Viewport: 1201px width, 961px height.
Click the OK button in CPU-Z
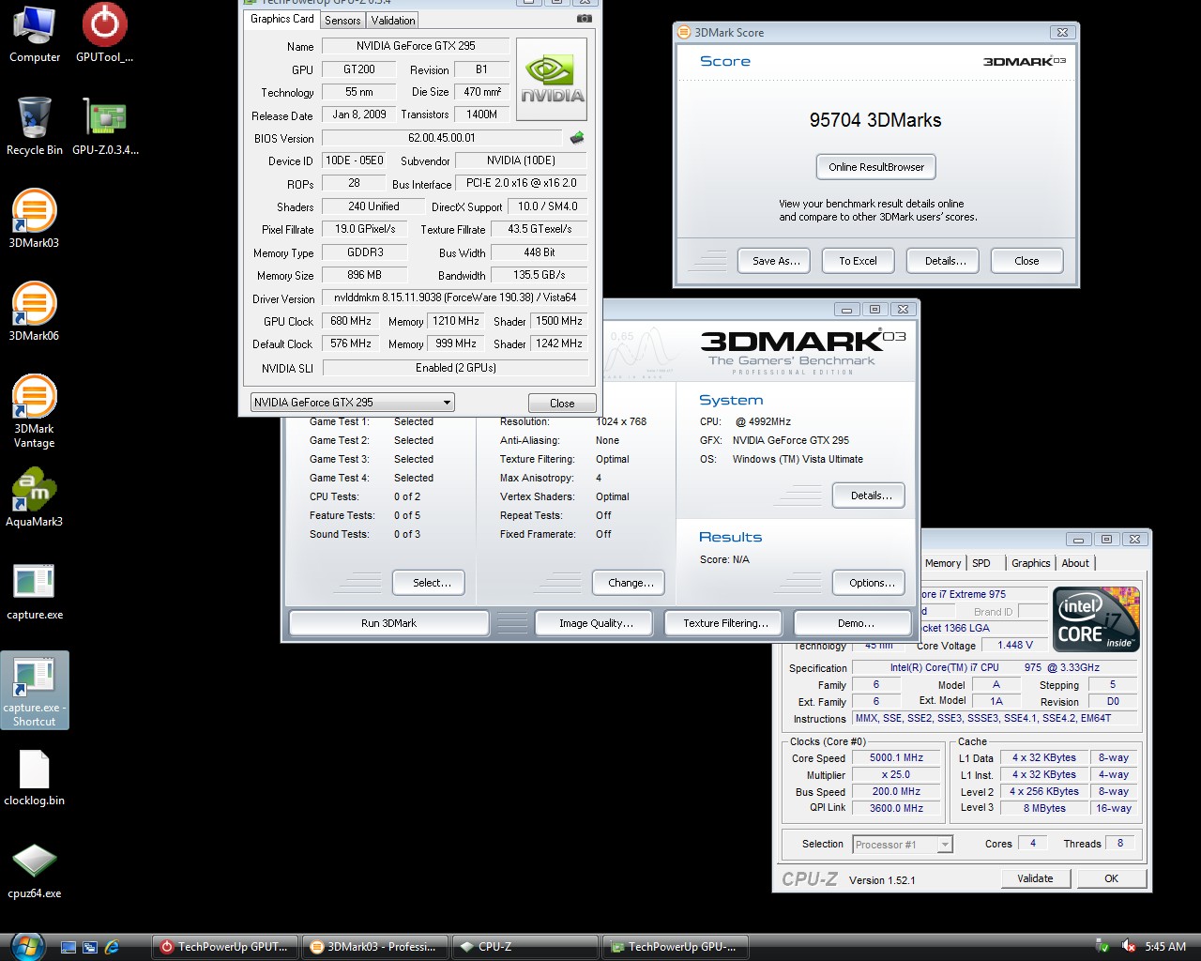[x=1111, y=878]
